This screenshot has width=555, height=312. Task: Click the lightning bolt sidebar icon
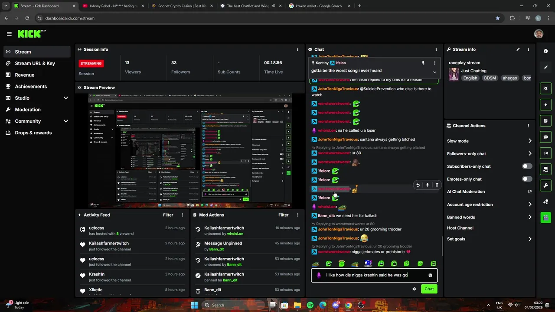545,104
